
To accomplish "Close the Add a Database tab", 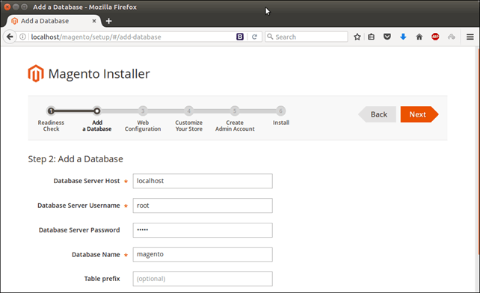I will (x=94, y=21).
